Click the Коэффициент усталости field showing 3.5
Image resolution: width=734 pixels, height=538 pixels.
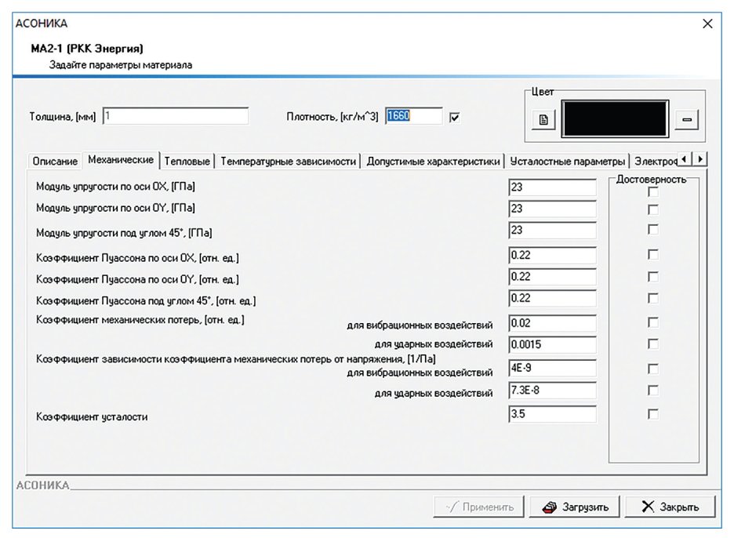[x=552, y=414]
